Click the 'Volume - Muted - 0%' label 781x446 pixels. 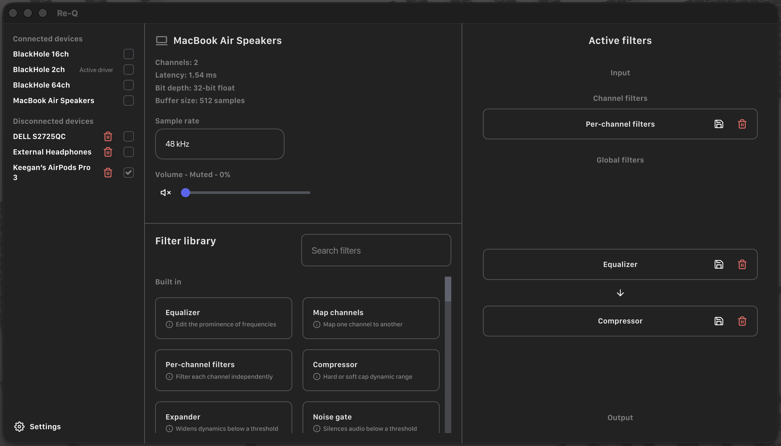[193, 175]
